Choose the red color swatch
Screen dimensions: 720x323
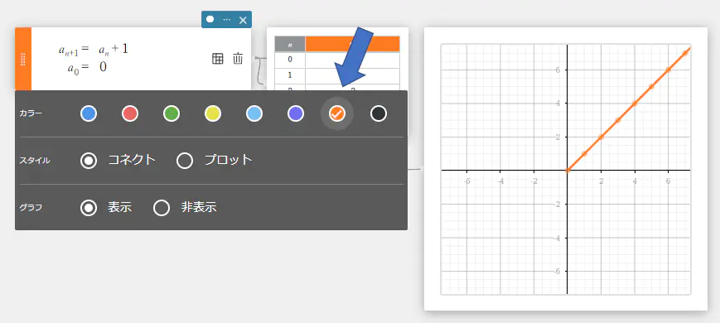[x=130, y=113]
